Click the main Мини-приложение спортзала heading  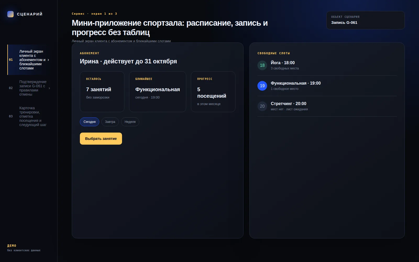coord(170,28)
